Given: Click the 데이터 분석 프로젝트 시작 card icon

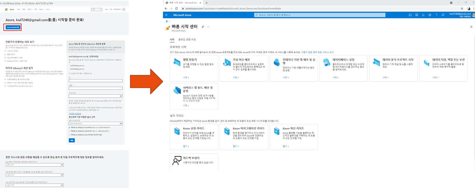Looking at the screenshot, I should point(376,62).
